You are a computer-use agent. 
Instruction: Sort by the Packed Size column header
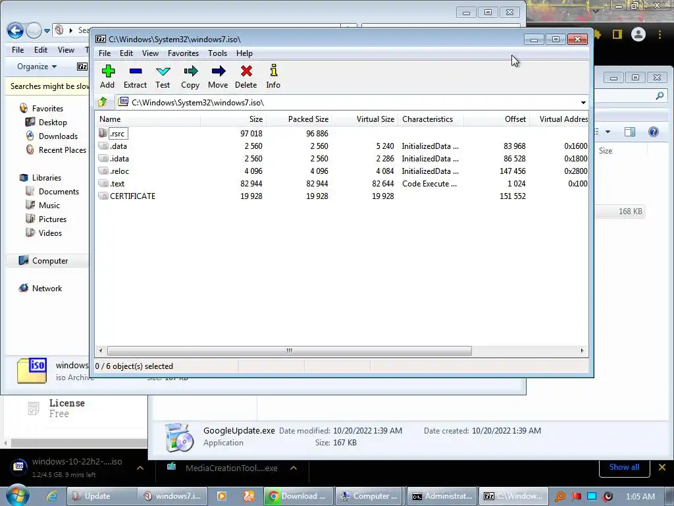[299, 119]
